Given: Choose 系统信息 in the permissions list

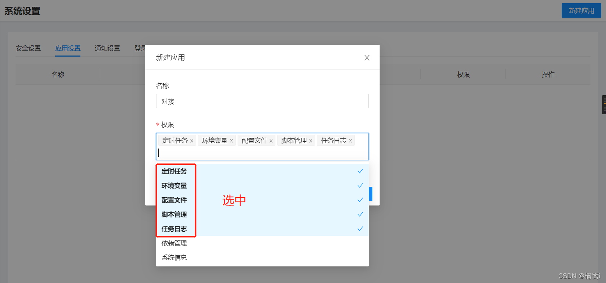Looking at the screenshot, I should click(174, 258).
